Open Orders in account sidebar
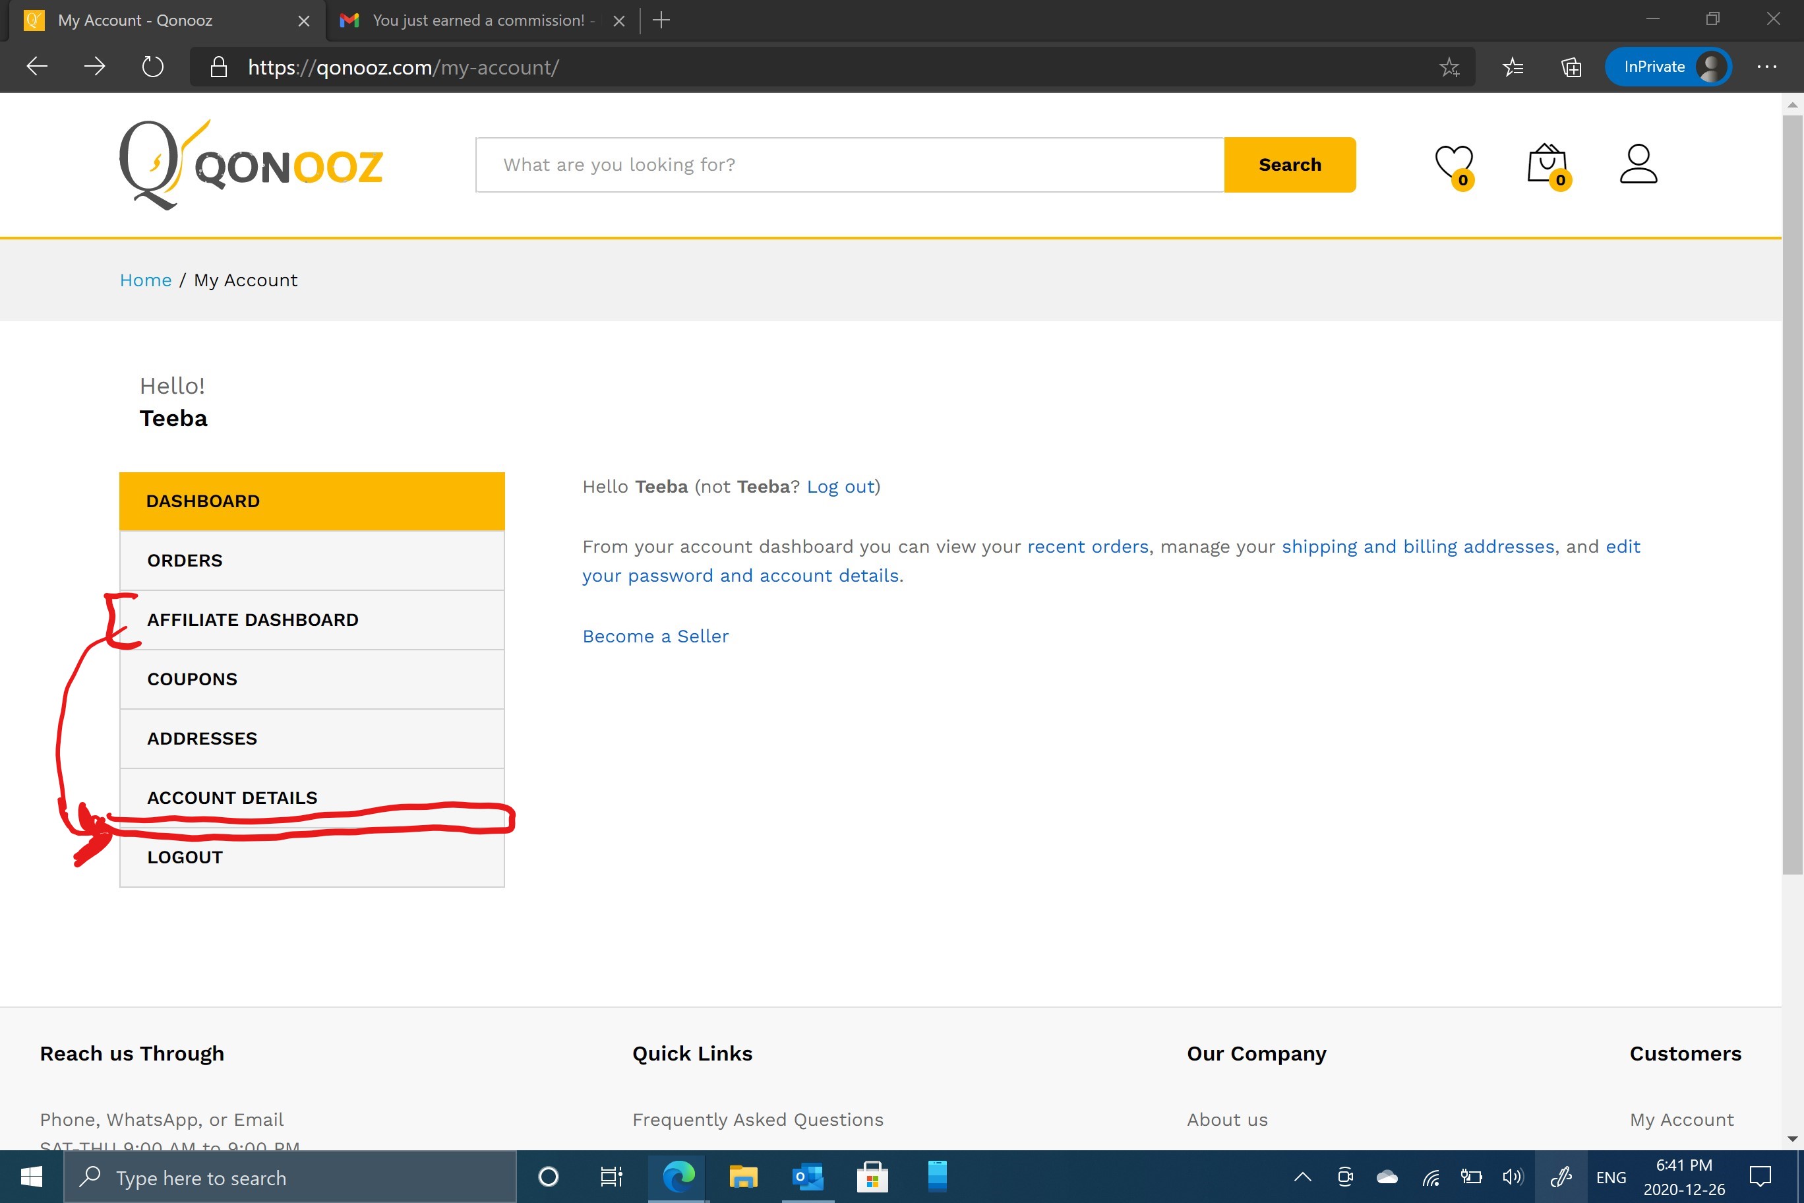Viewport: 1804px width, 1203px height. pyautogui.click(x=185, y=561)
